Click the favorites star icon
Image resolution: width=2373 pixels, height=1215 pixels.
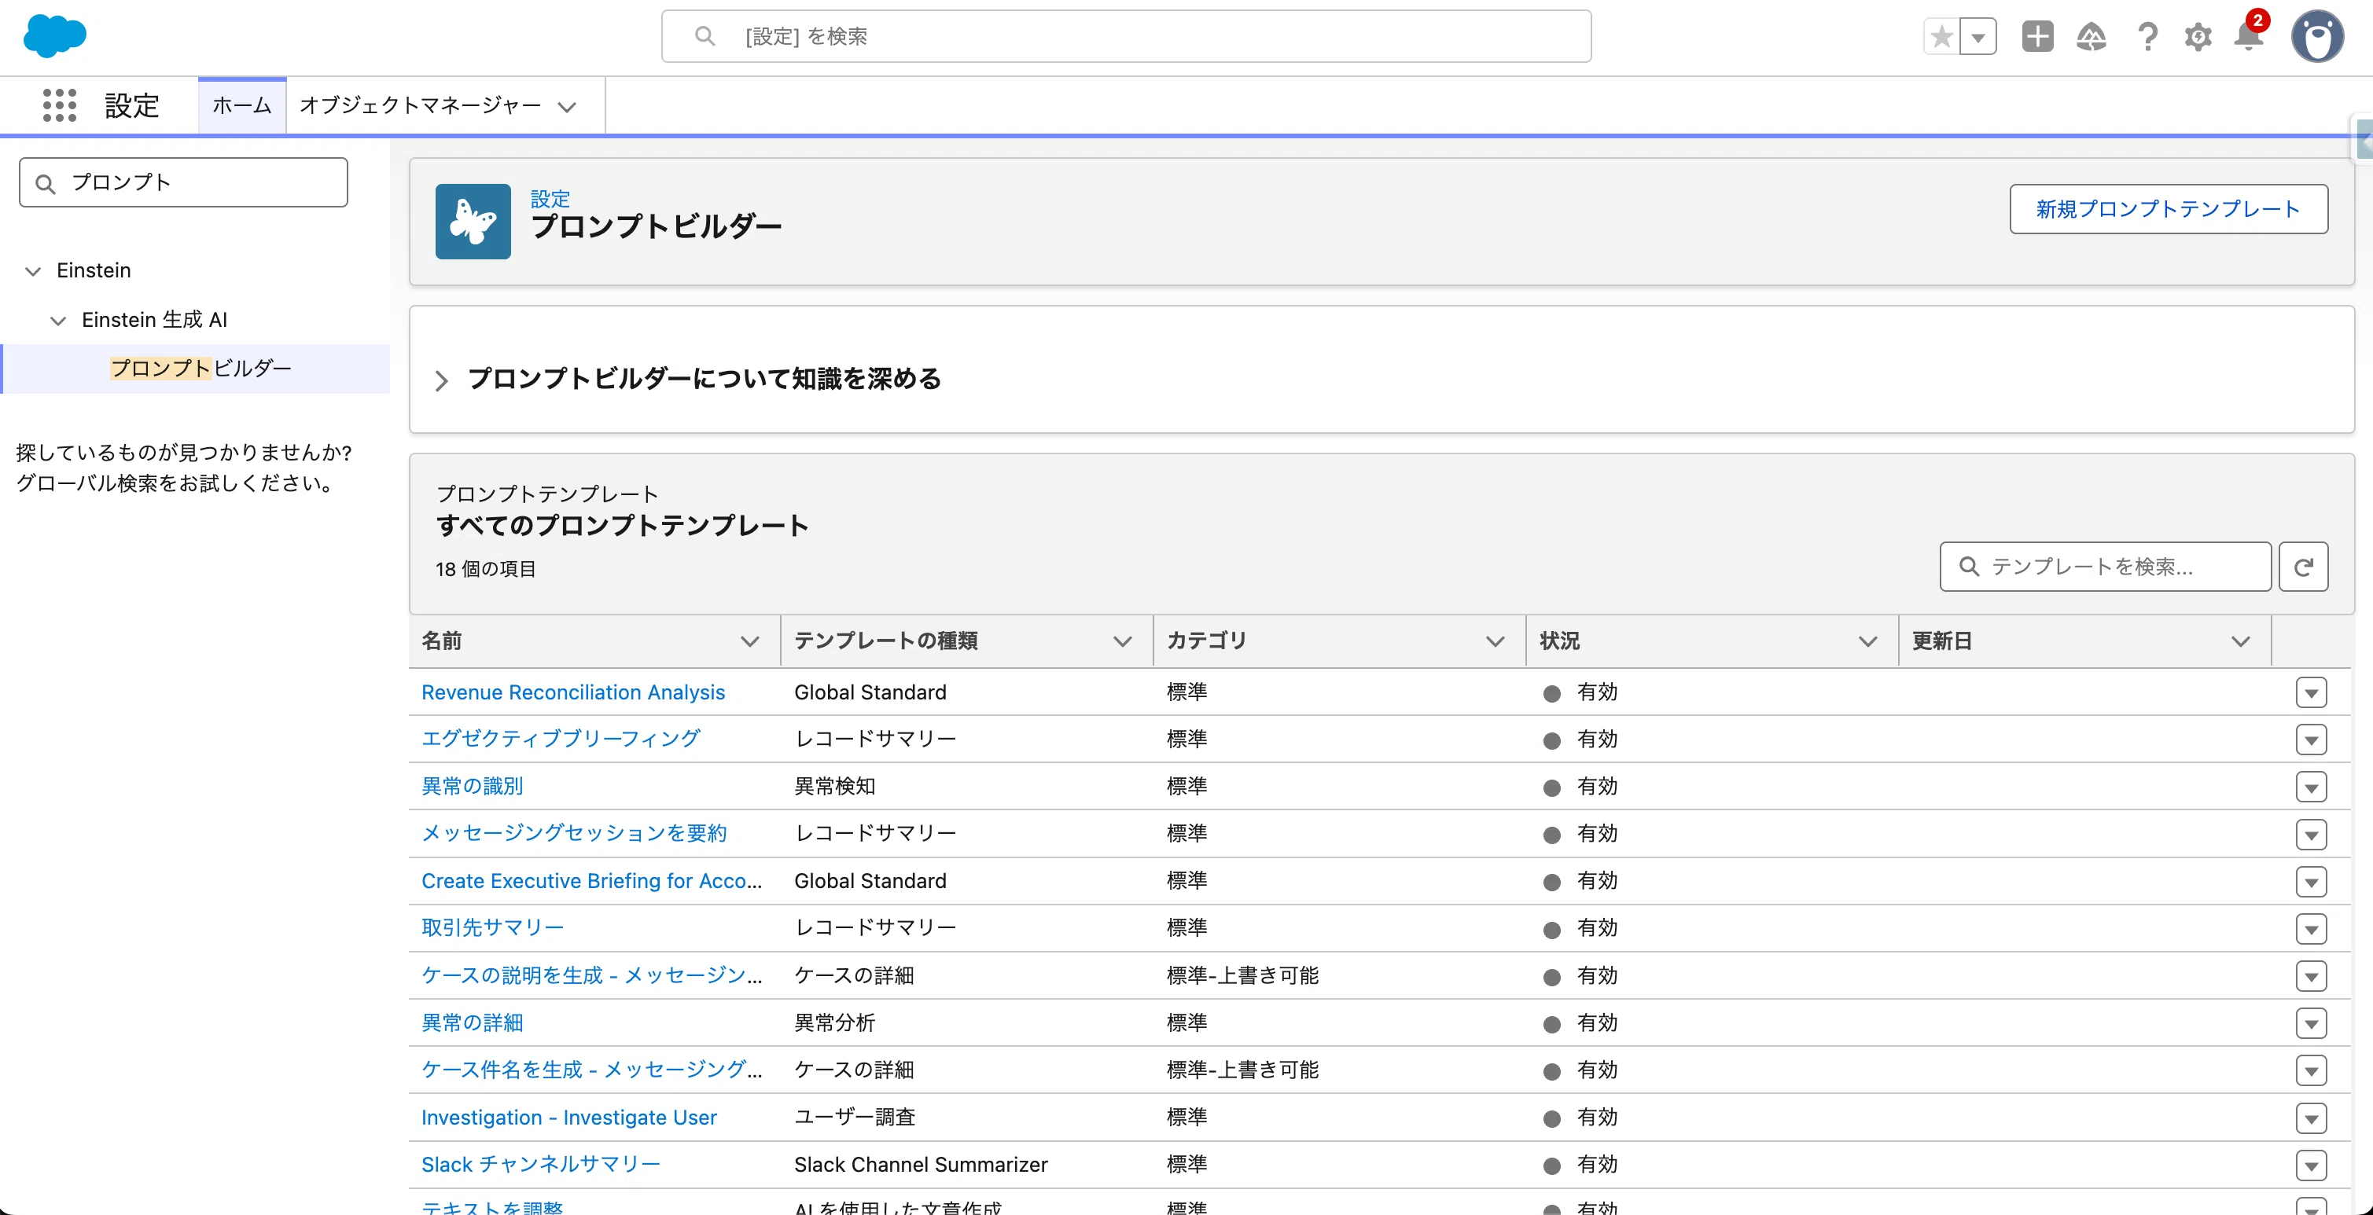[1942, 37]
